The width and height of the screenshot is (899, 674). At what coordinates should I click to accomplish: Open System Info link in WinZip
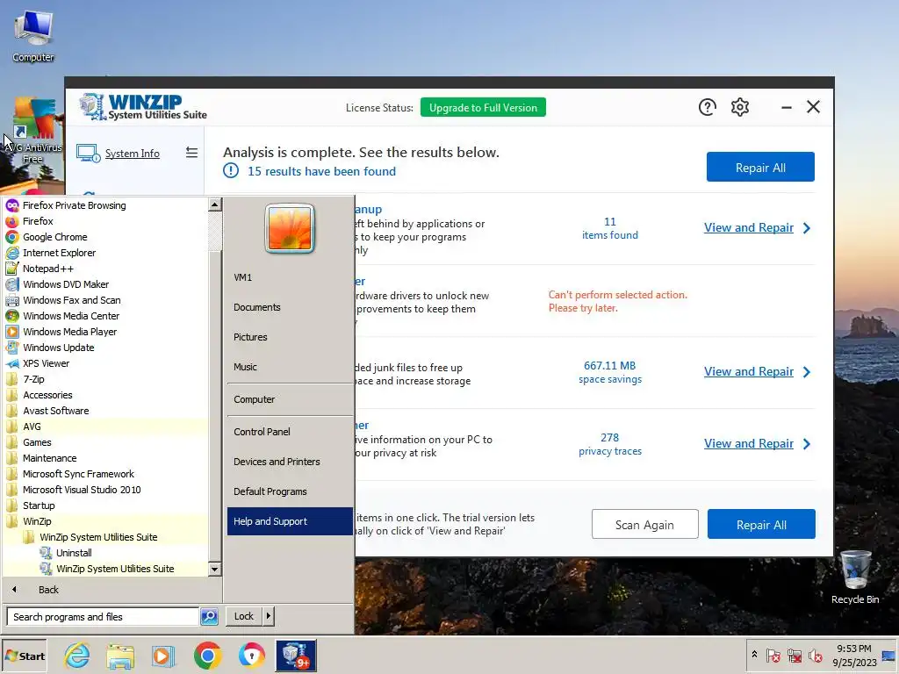(132, 154)
